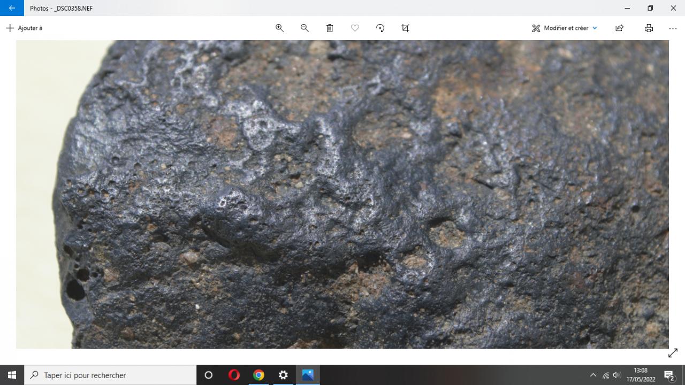Open the 'Modifier et créer' dropdown
This screenshot has height=385, width=685.
coord(565,28)
